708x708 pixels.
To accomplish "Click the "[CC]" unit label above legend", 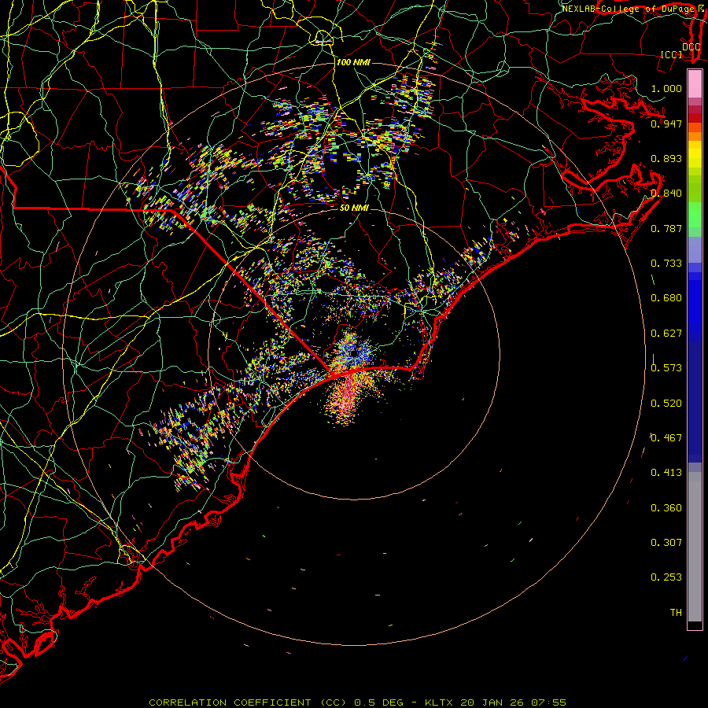I will click(x=672, y=54).
